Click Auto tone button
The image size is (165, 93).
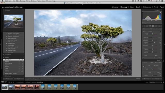coord(158,72)
